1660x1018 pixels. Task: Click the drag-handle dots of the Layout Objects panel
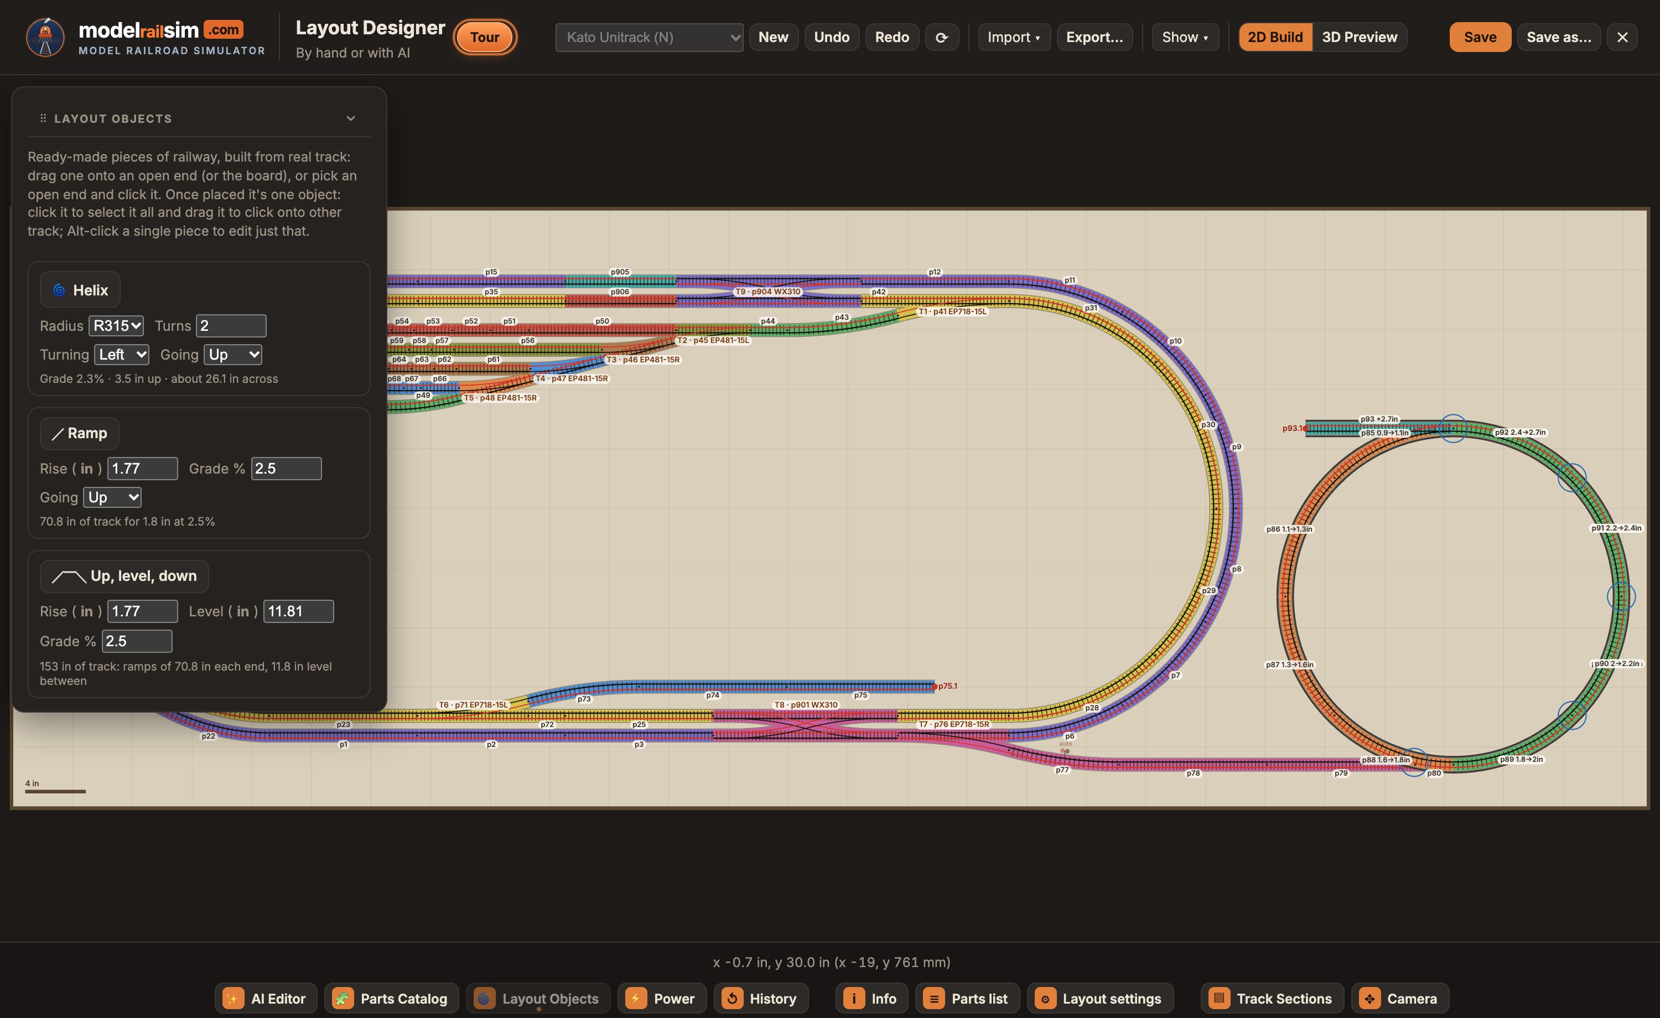pos(43,118)
